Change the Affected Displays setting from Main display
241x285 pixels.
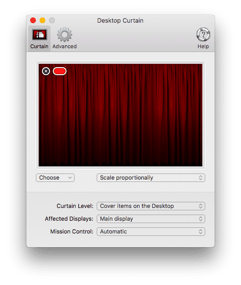pyautogui.click(x=151, y=219)
